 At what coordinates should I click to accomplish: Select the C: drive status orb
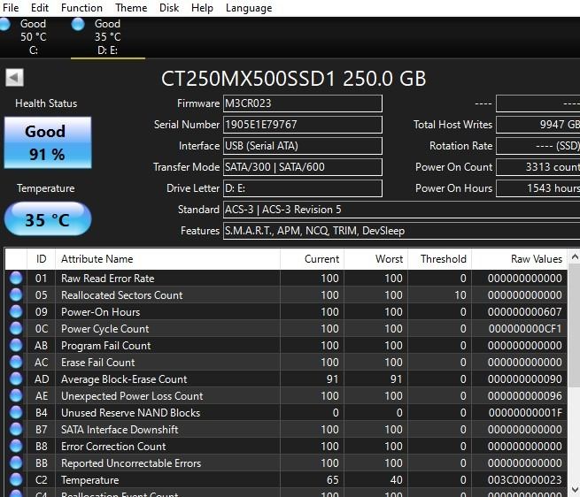[4, 25]
